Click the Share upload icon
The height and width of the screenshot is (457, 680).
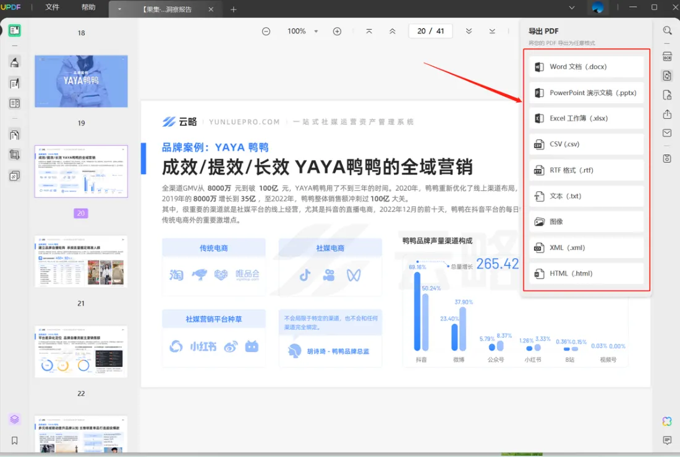[x=667, y=114]
